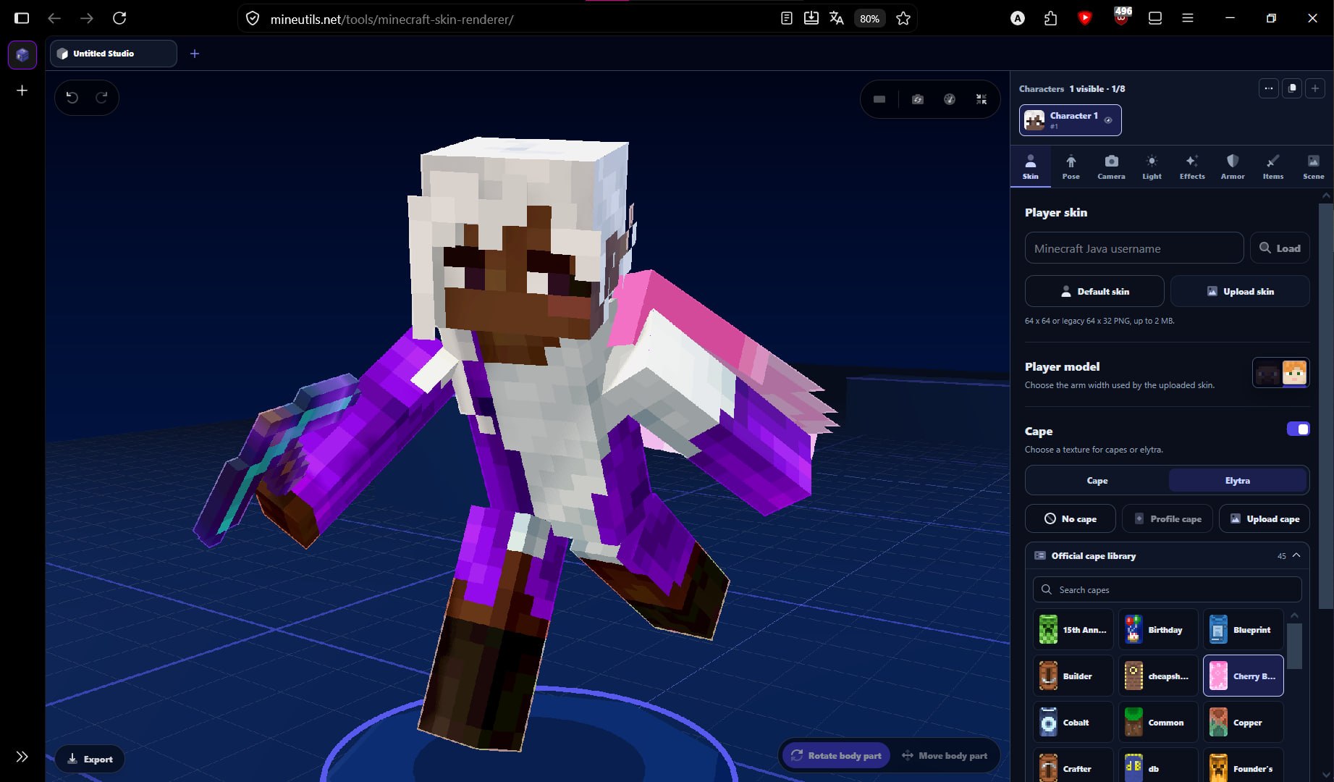Click the translate page icon
Screen dimensions: 1334x782
(x=837, y=18)
